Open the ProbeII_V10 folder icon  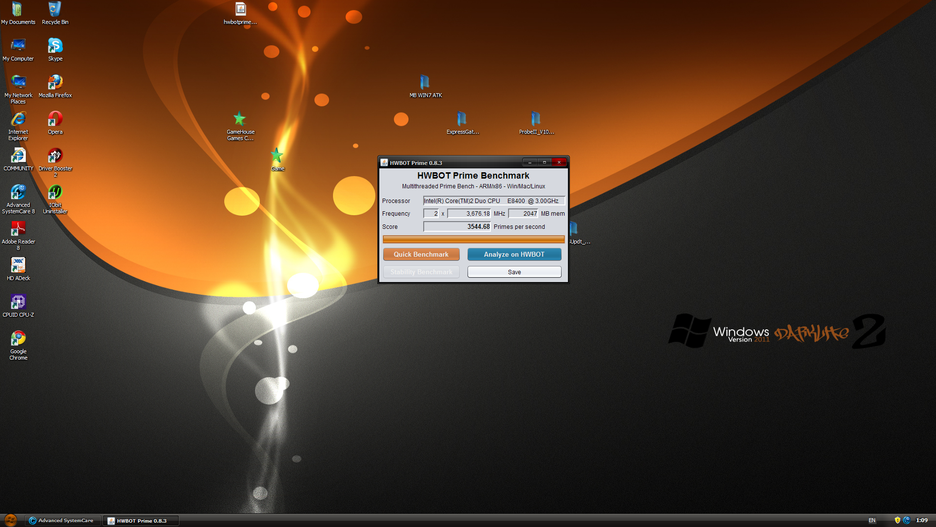tap(536, 123)
